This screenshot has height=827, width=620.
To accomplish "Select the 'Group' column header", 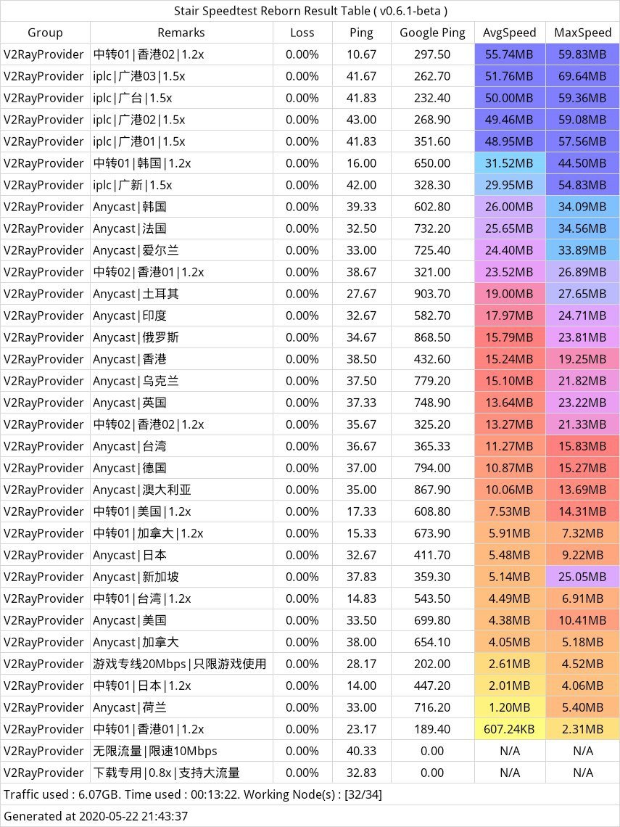I will tap(45, 33).
